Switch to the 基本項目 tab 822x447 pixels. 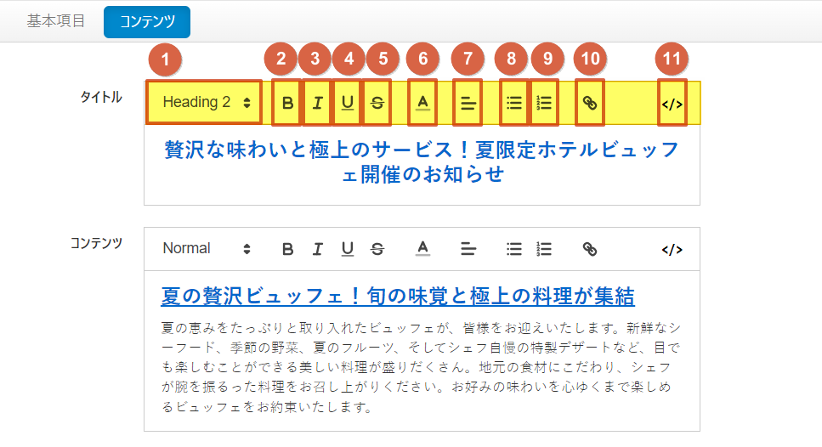point(56,21)
